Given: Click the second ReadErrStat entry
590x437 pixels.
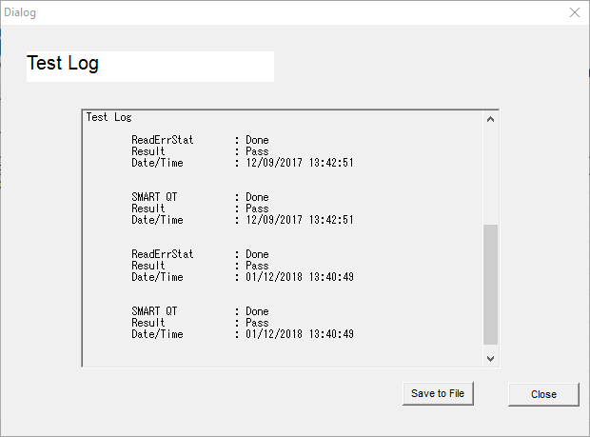Looking at the screenshot, I should pyautogui.click(x=162, y=254).
